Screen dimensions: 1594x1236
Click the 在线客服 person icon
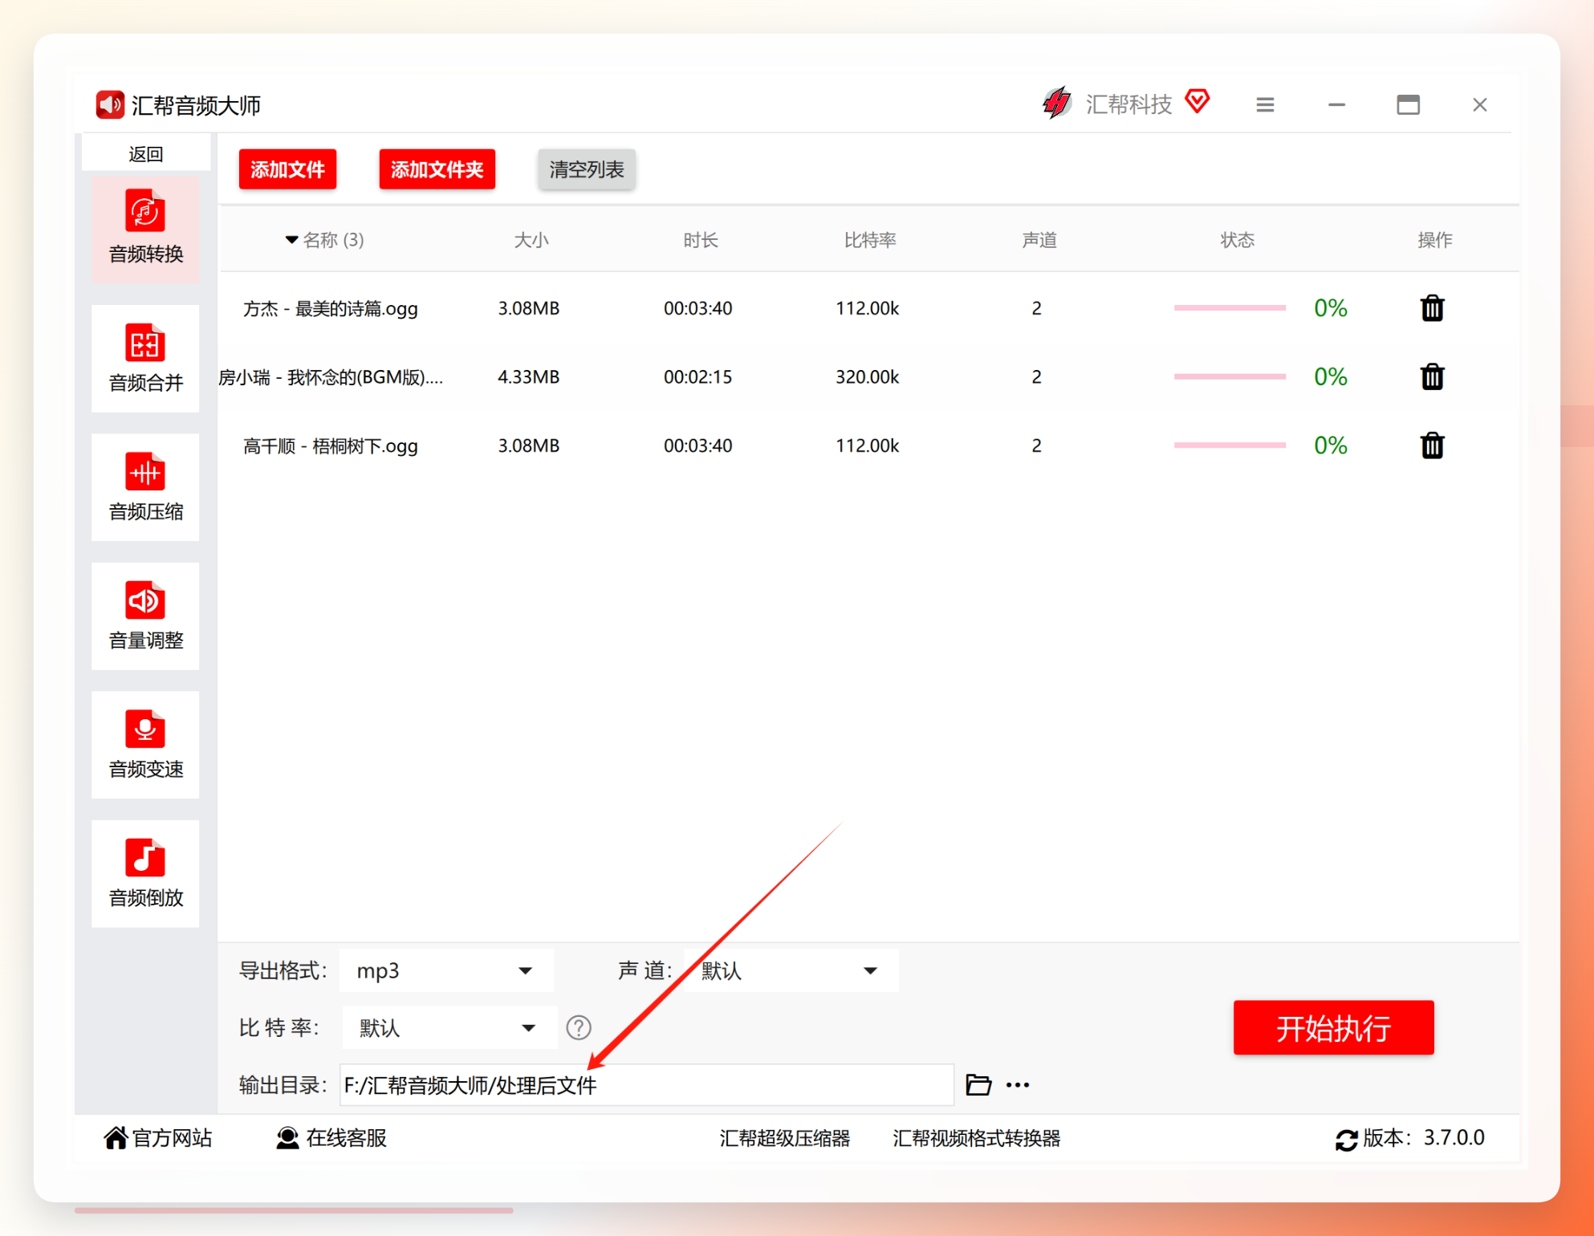[x=287, y=1138]
